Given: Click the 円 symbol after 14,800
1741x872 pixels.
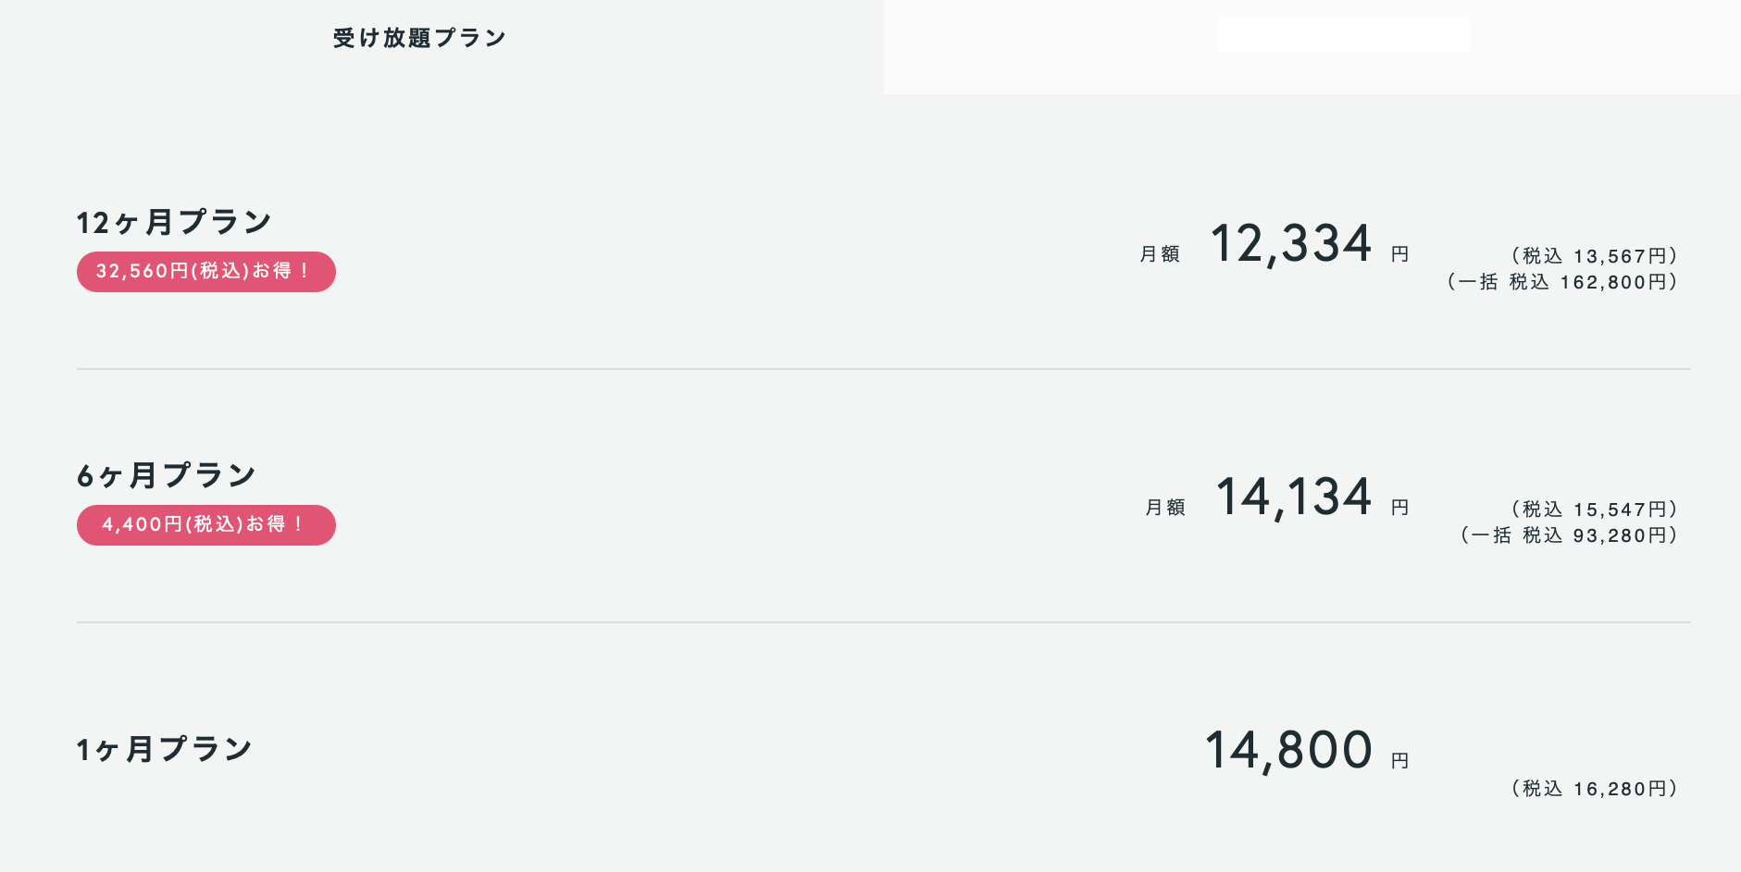Looking at the screenshot, I should point(1399,761).
